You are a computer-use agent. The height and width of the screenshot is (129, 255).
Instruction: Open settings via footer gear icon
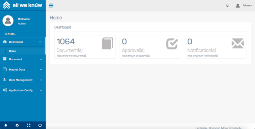[x=17, y=125]
